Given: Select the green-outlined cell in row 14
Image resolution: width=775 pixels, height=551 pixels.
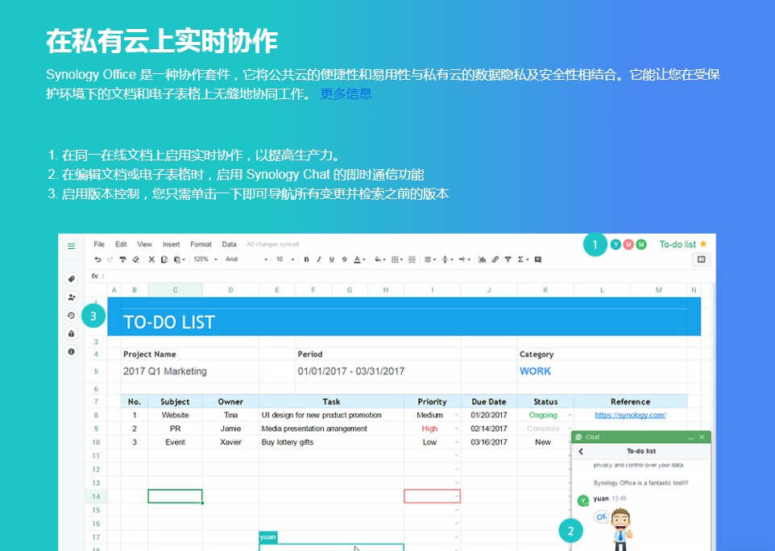Looking at the screenshot, I should click(175, 496).
